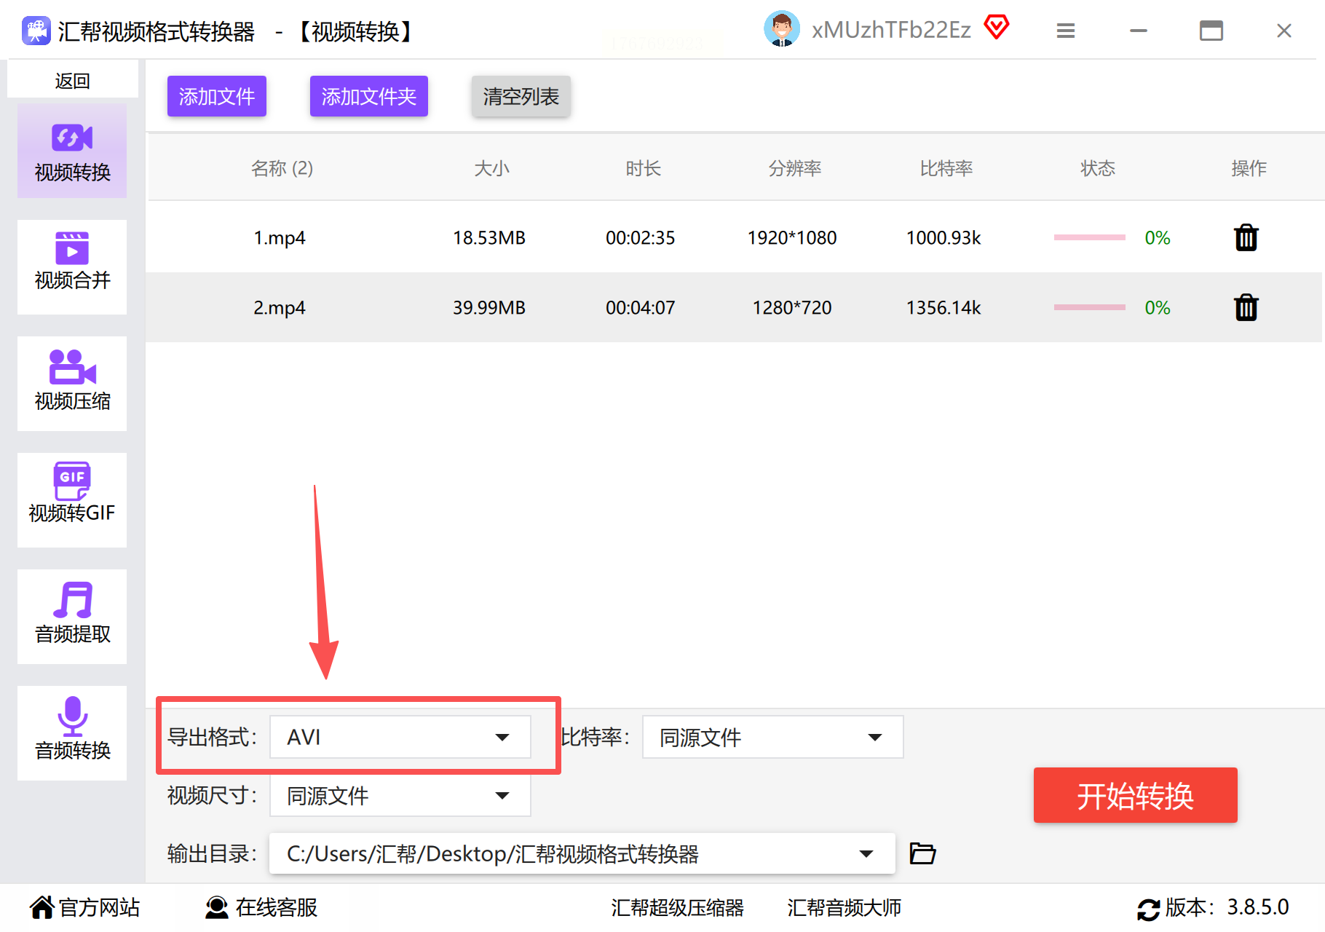Maximize the converter window
The height and width of the screenshot is (932, 1325).
[x=1211, y=31]
